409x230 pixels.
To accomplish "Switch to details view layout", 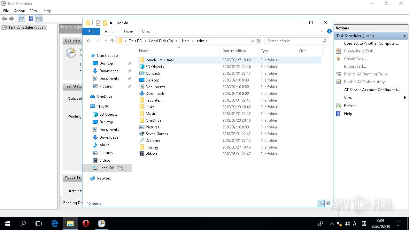I will (321, 203).
